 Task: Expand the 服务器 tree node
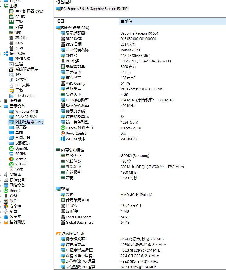click(x=1, y=101)
